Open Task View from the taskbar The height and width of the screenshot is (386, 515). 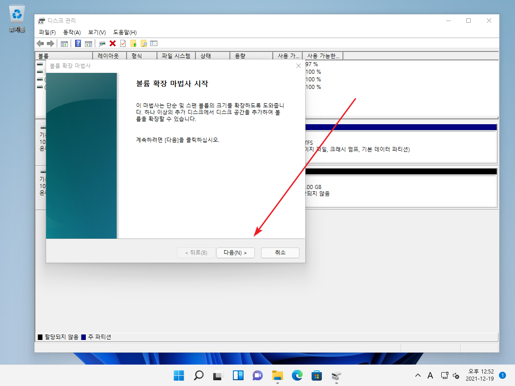point(219,375)
